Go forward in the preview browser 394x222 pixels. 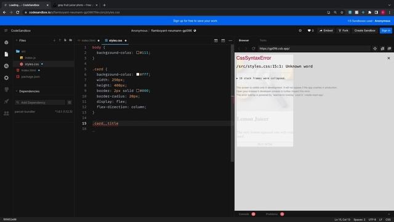(x=246, y=48)
